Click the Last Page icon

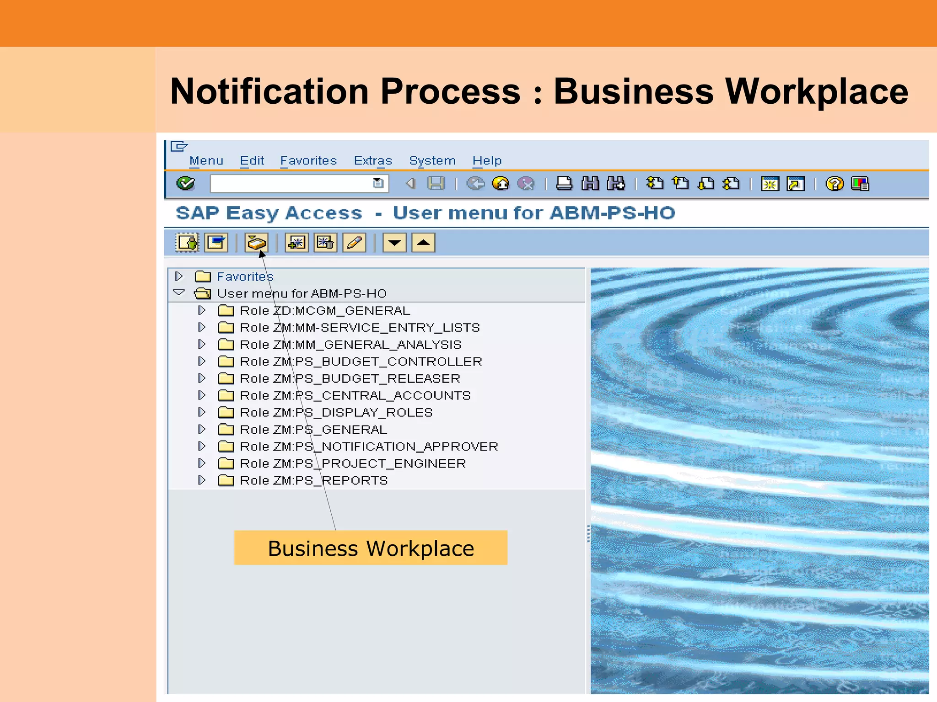pos(731,184)
